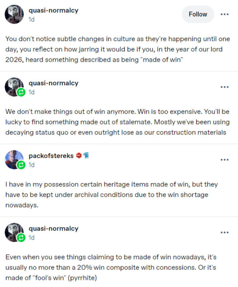Open three-dots menu on packofstereks reblog
238x287 pixels.
224,160
